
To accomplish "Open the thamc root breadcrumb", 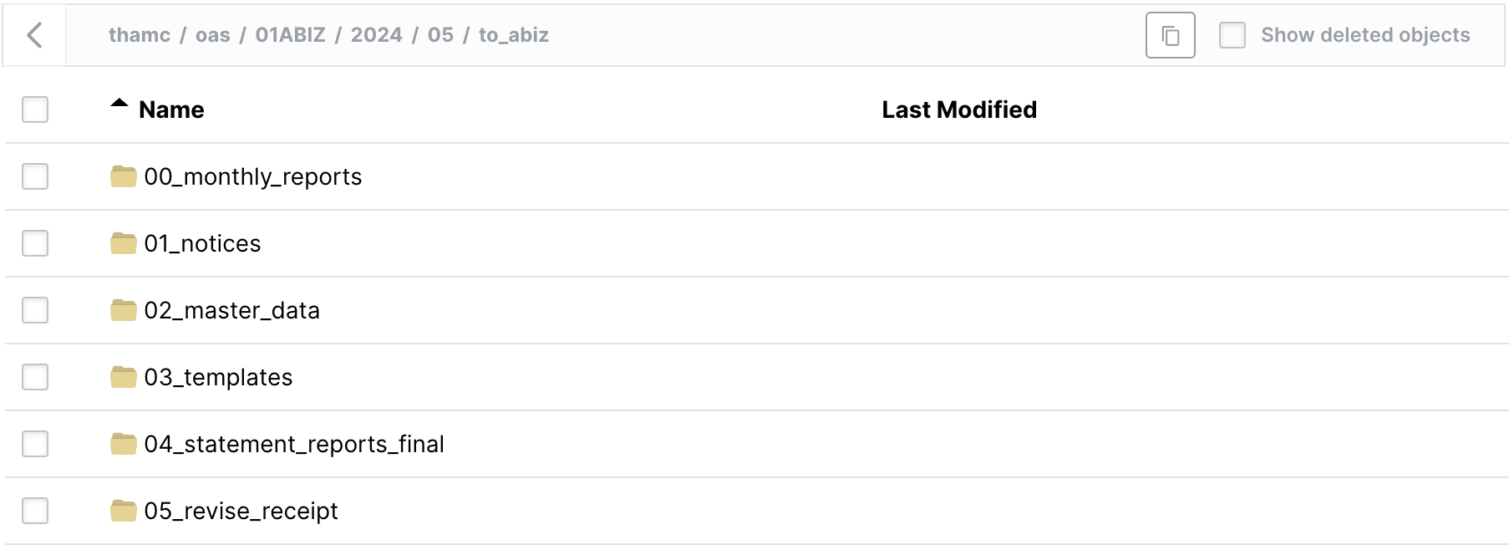I will click(x=139, y=35).
